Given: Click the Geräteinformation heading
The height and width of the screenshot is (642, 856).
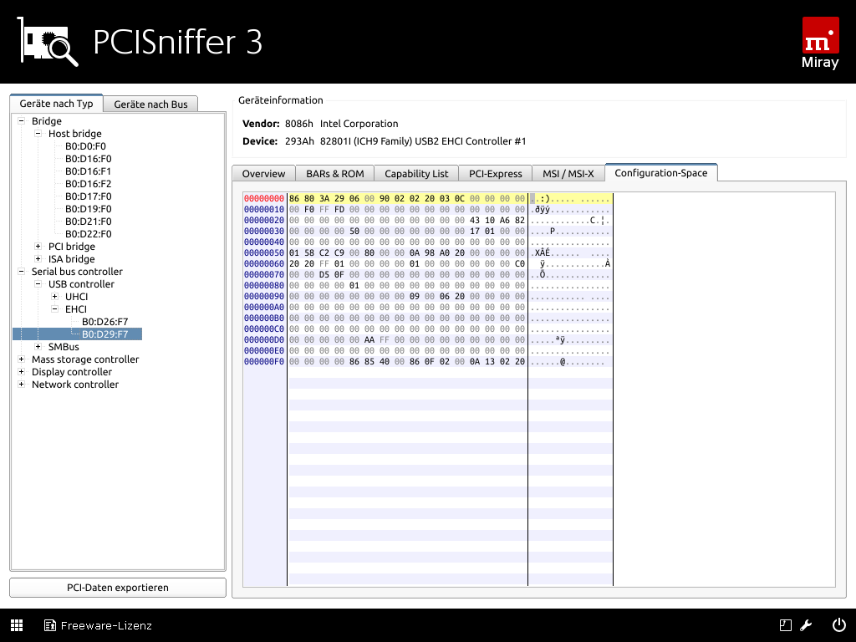Looking at the screenshot, I should (x=281, y=100).
